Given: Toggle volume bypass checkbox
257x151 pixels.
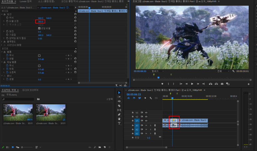Looking at the screenshot, I should 39,56.
